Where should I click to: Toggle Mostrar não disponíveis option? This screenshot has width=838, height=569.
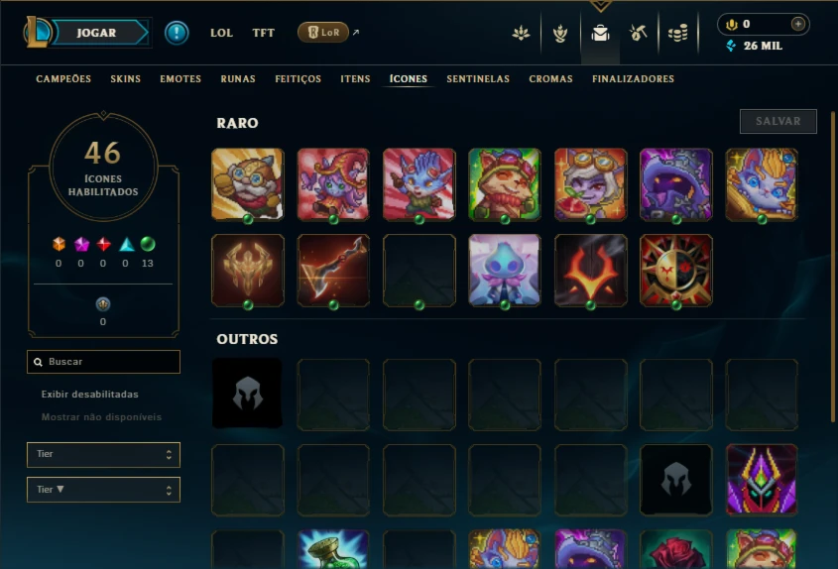pos(101,417)
